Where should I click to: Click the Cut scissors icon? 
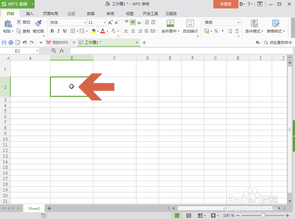click(19, 22)
